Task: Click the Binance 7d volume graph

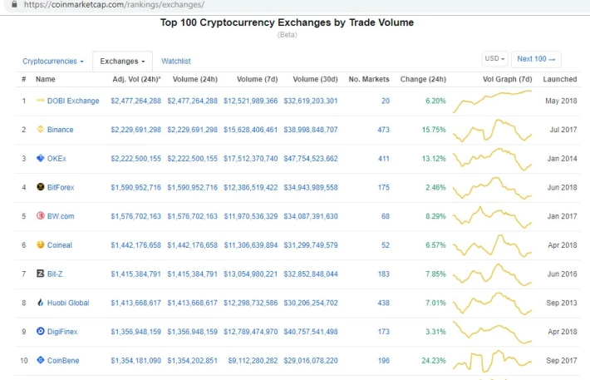Action: click(x=492, y=130)
